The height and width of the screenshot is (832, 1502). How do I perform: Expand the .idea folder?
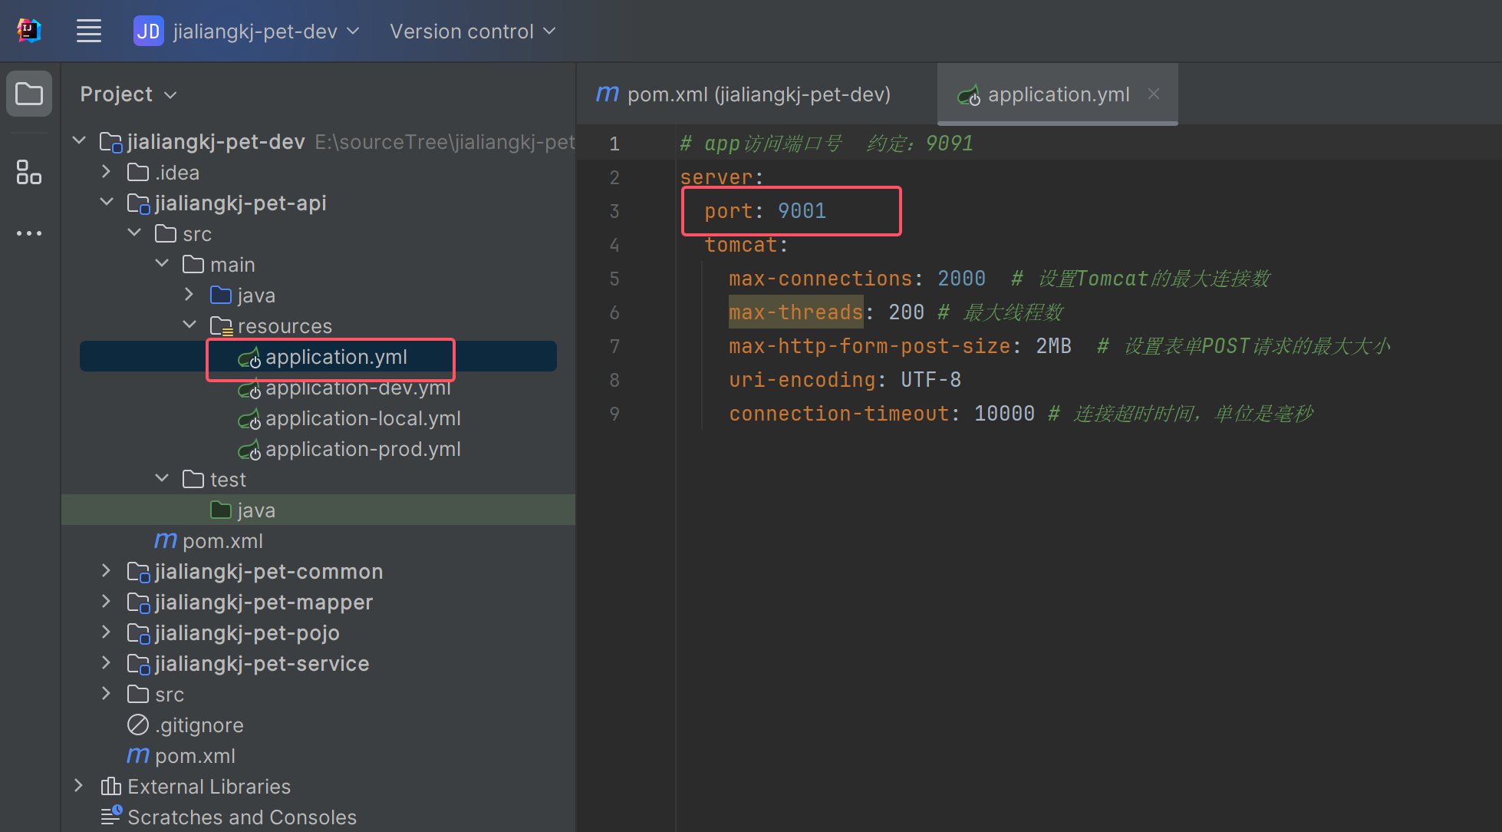(x=107, y=171)
